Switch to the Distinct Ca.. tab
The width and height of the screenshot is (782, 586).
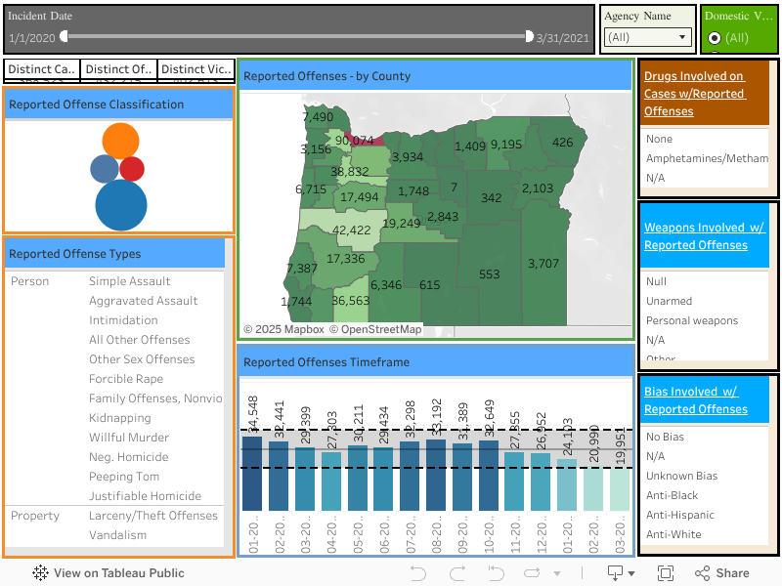pyautogui.click(x=40, y=69)
